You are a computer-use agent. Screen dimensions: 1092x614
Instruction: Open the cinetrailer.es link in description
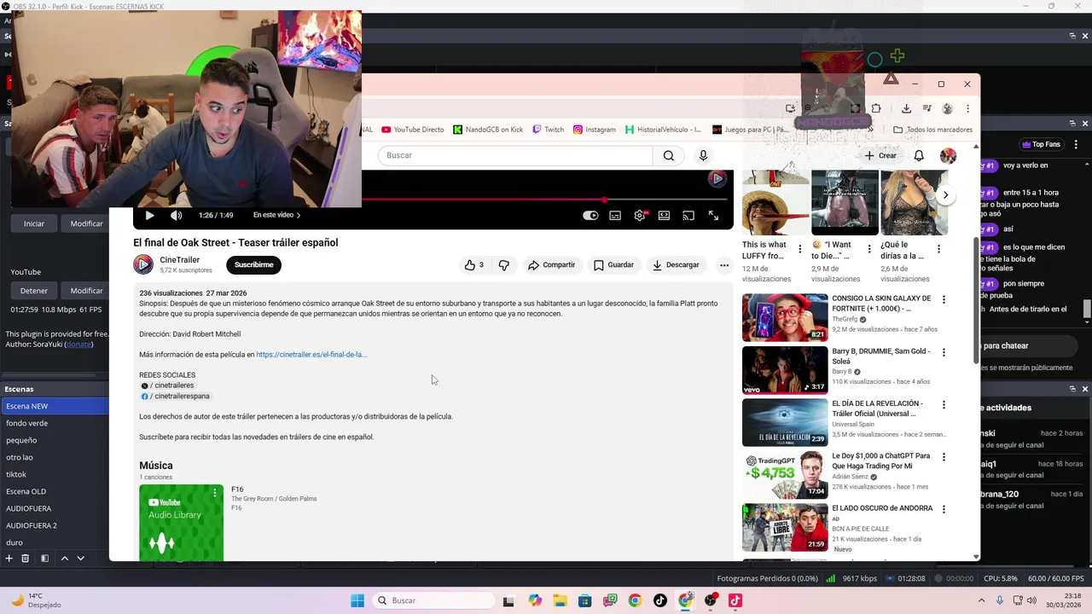(x=311, y=355)
